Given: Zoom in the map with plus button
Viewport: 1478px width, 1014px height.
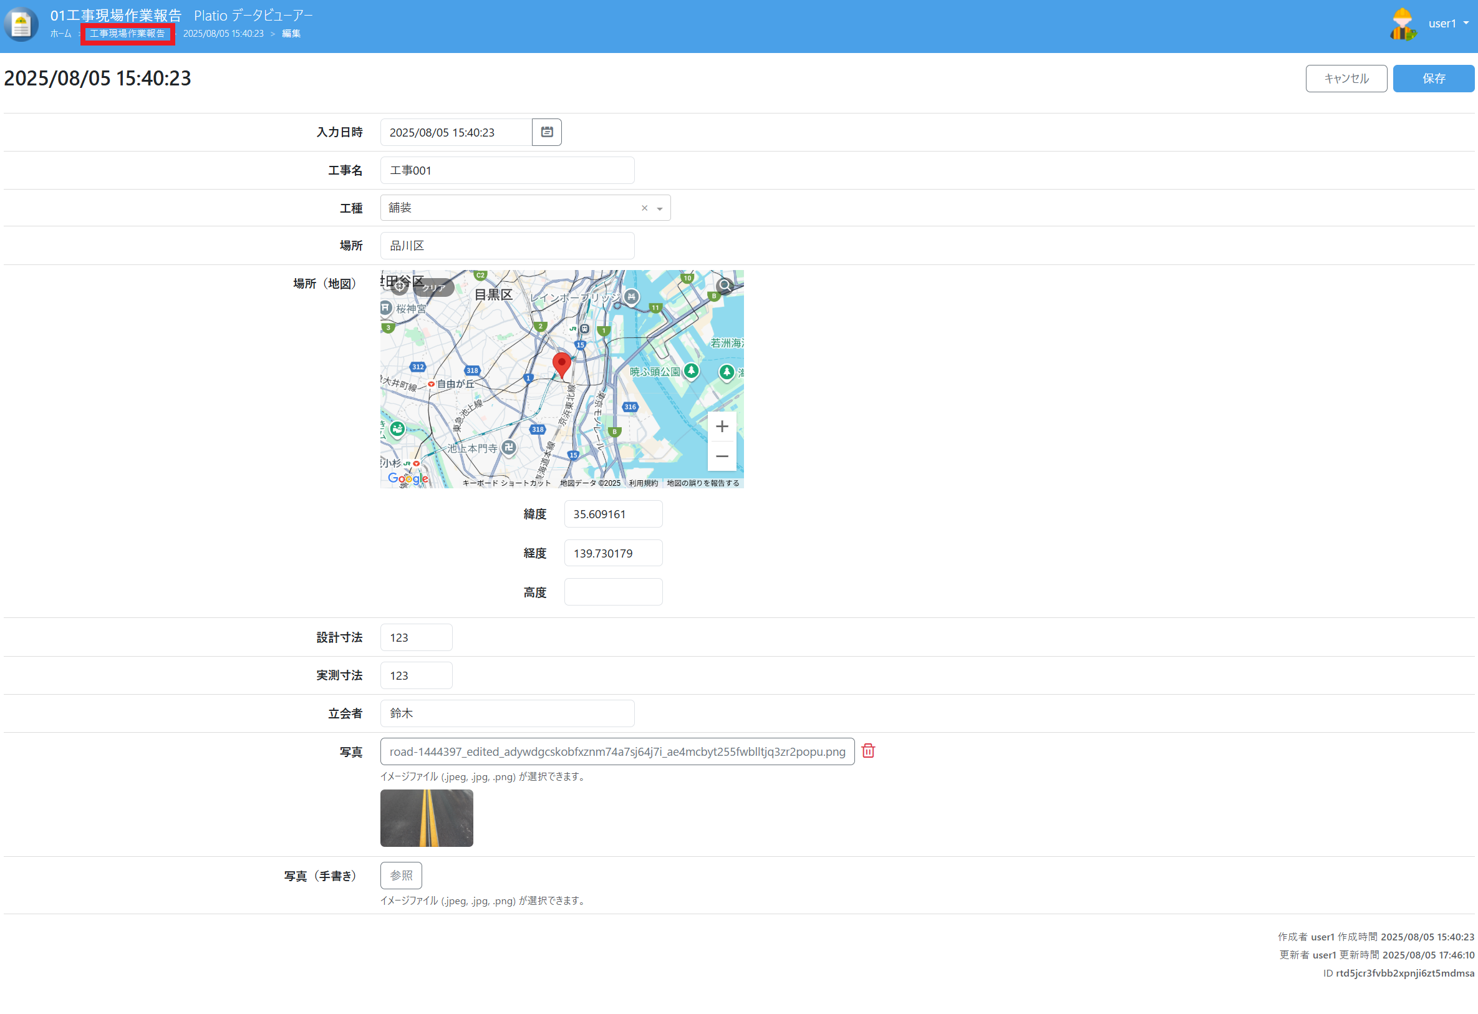Looking at the screenshot, I should (x=721, y=427).
